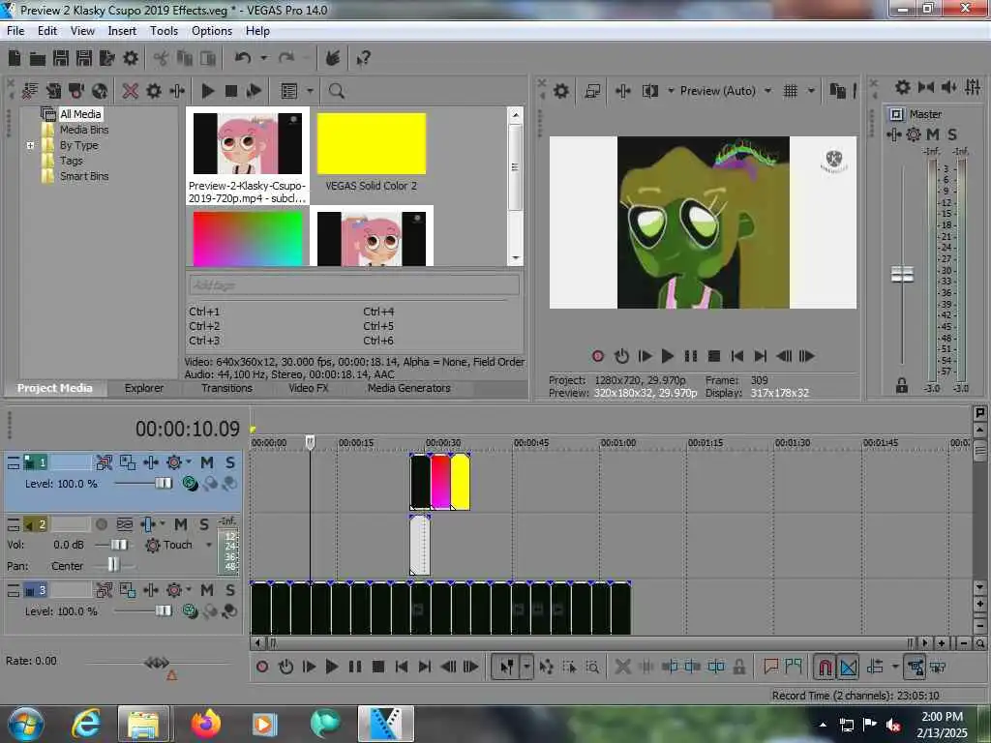Click the Master volume fader
Viewport: 991px width, 743px height.
[x=902, y=274]
